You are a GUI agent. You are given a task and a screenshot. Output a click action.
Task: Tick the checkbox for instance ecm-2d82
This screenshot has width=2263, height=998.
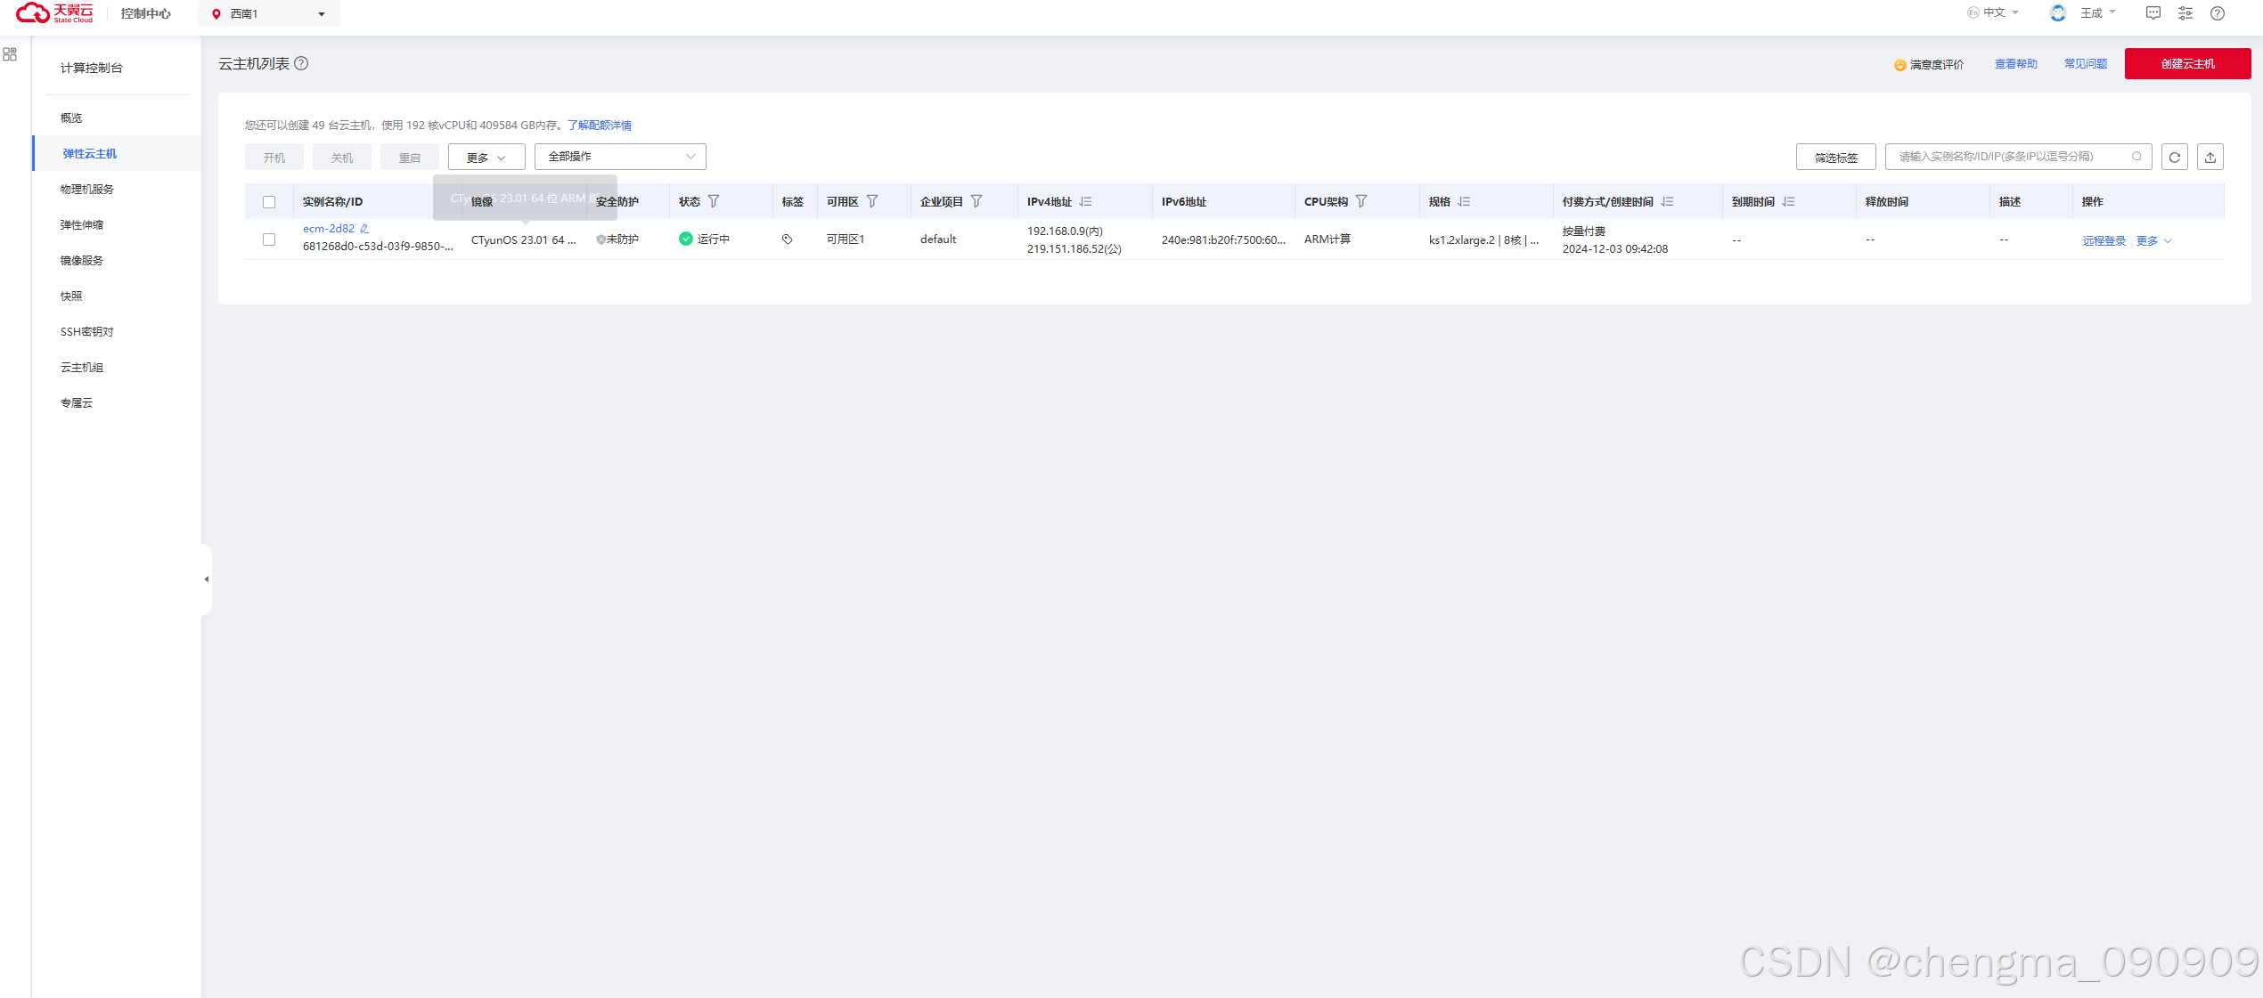click(269, 239)
